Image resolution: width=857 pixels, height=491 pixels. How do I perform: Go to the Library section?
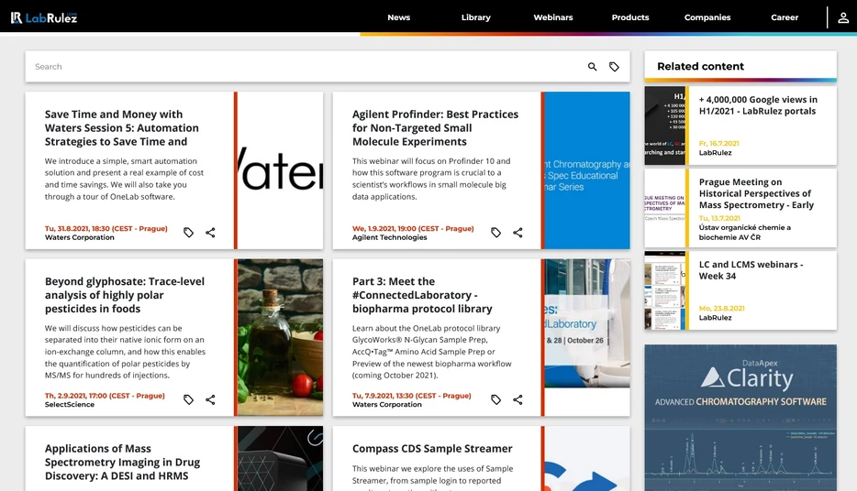click(476, 17)
